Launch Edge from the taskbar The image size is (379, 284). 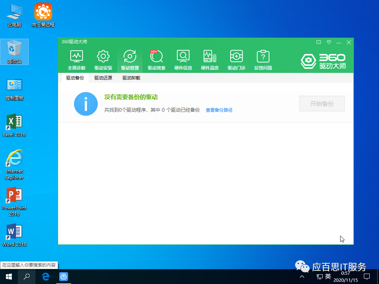[46, 277]
